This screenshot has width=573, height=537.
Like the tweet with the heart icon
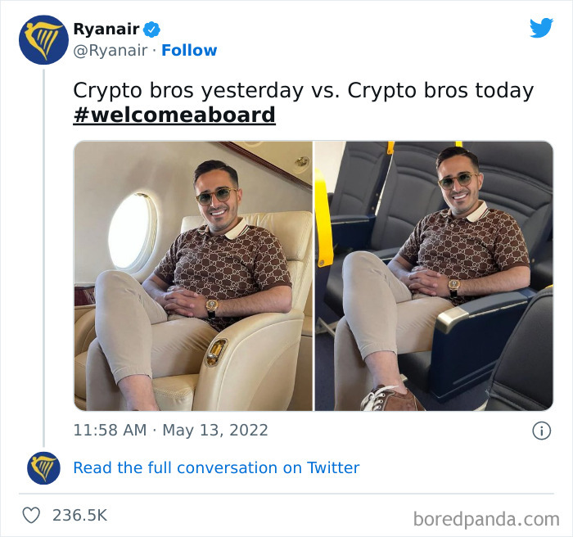point(31,515)
